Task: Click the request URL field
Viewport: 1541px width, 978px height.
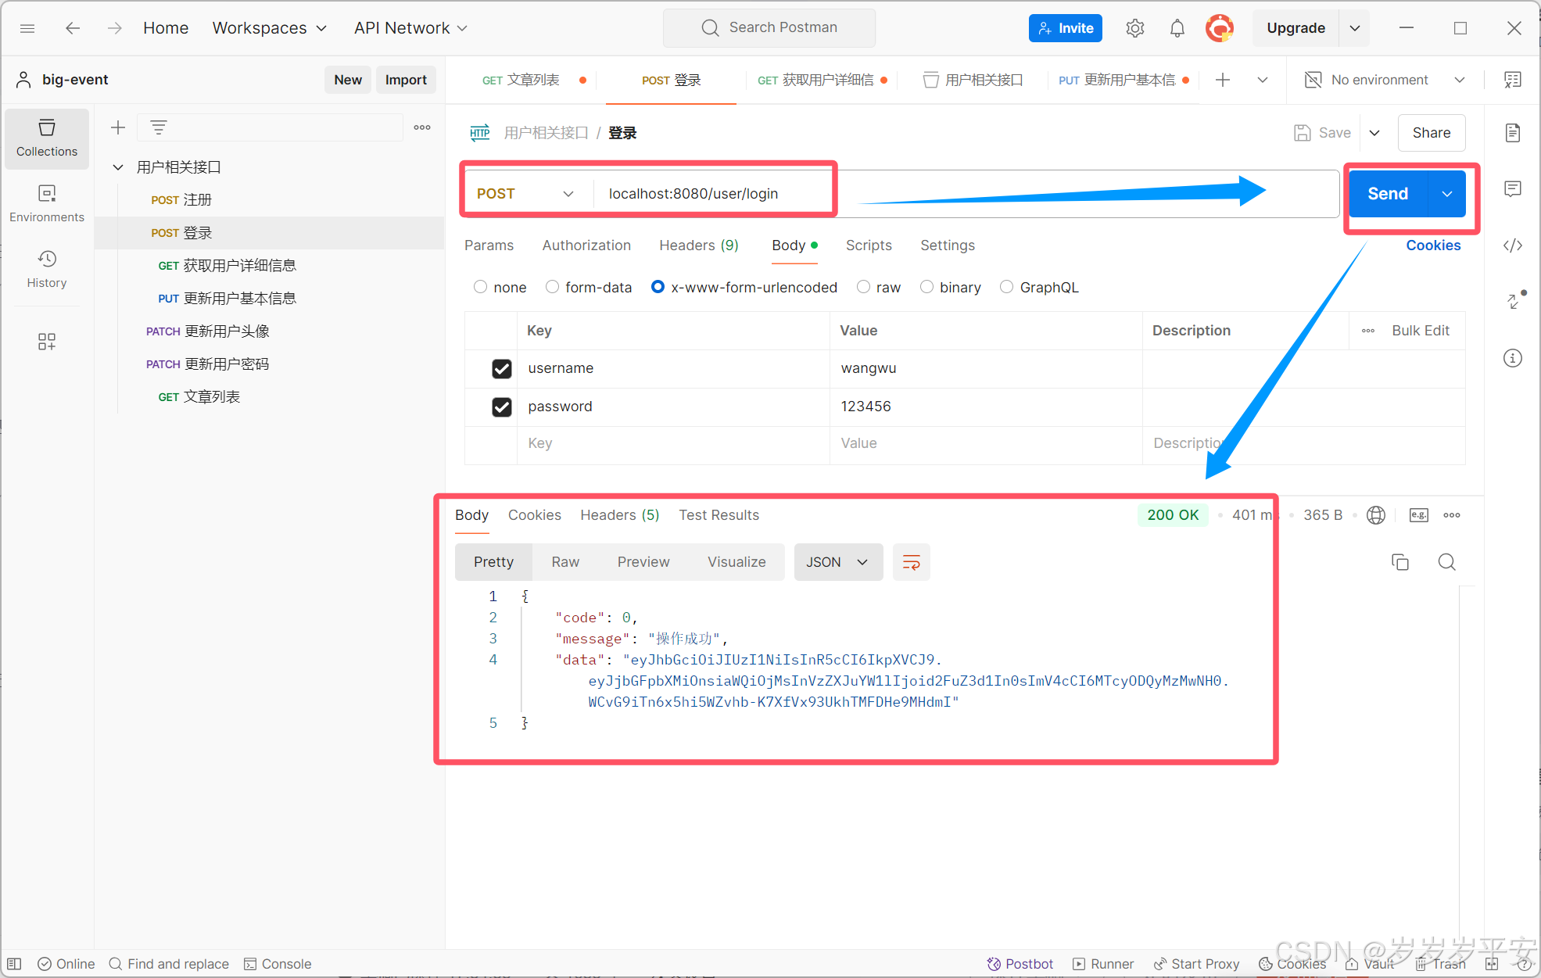Action: click(x=966, y=194)
